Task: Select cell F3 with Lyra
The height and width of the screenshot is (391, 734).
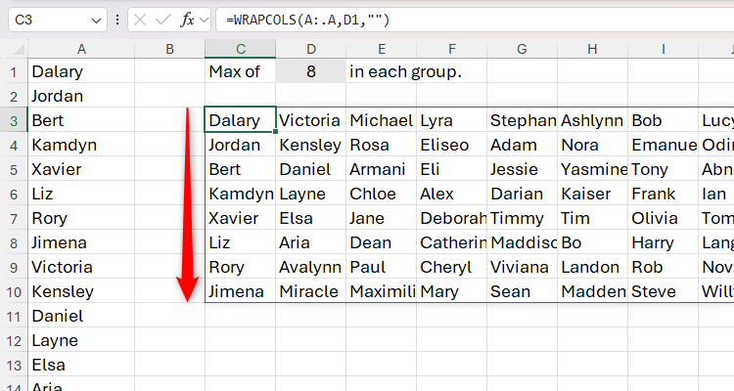Action: point(452,120)
